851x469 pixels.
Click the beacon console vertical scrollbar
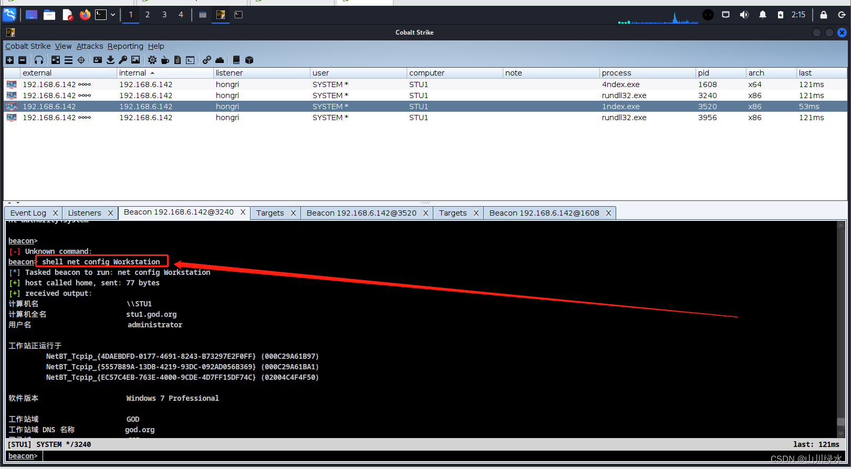[x=841, y=329]
